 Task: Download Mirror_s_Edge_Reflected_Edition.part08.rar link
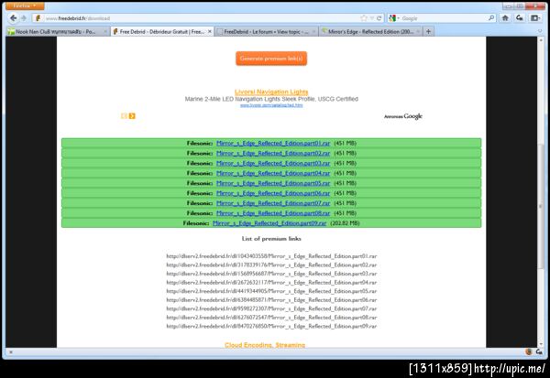click(x=273, y=213)
